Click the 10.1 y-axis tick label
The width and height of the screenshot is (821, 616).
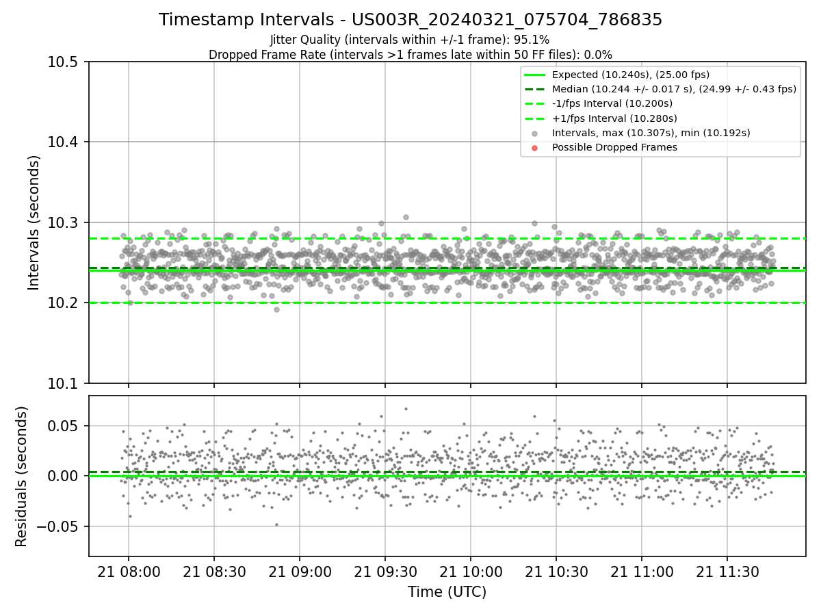pyautogui.click(x=64, y=383)
